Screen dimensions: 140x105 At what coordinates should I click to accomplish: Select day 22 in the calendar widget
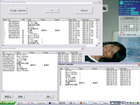coord(137,29)
